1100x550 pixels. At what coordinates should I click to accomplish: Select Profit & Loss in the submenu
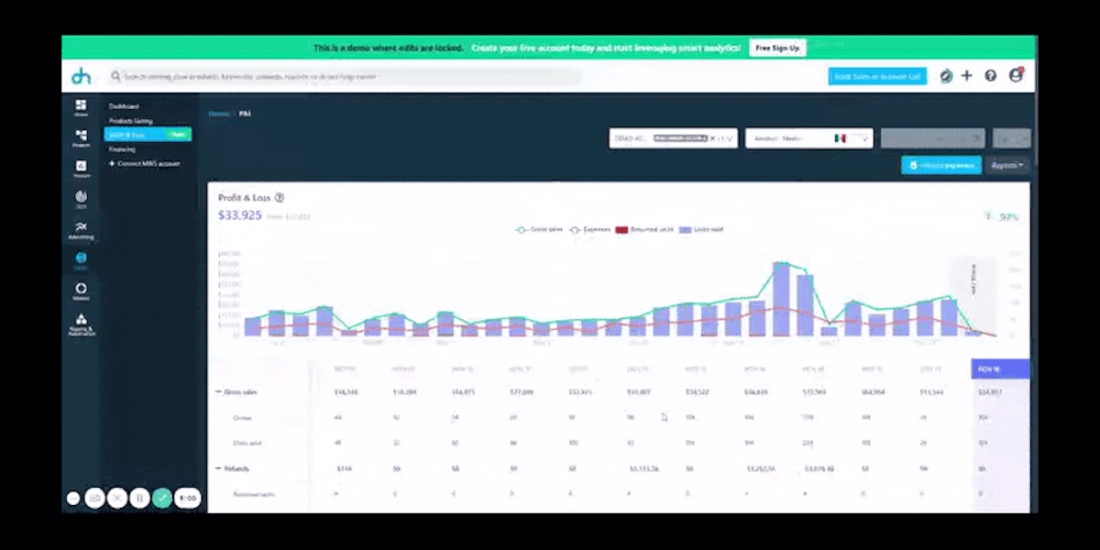coord(148,135)
